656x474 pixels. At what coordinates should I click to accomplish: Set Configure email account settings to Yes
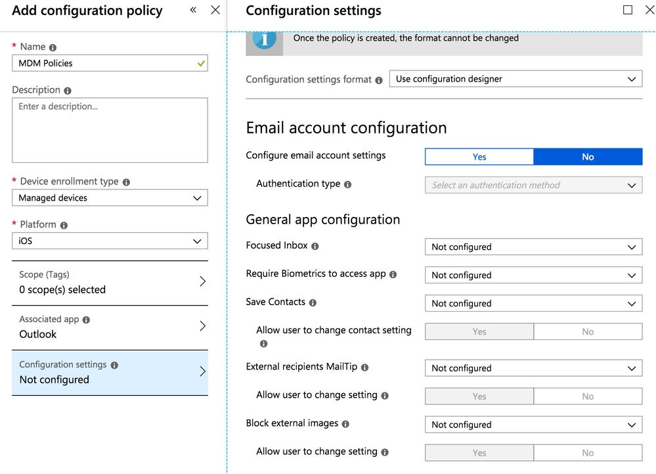(479, 156)
